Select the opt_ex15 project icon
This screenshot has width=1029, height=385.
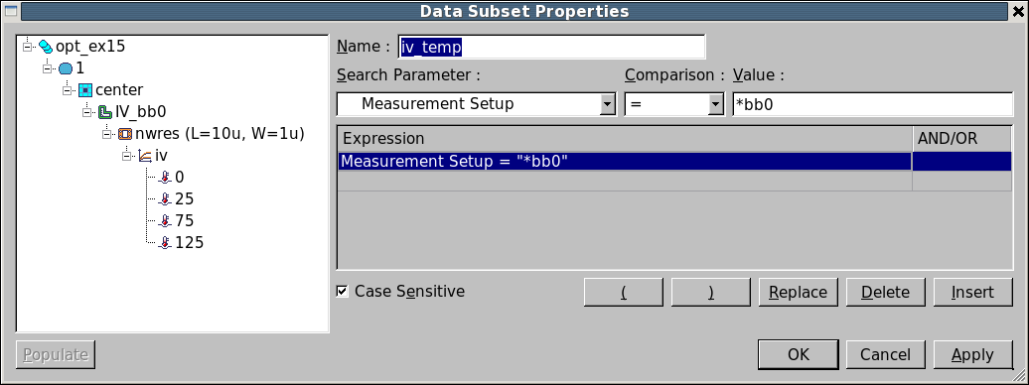[46, 47]
